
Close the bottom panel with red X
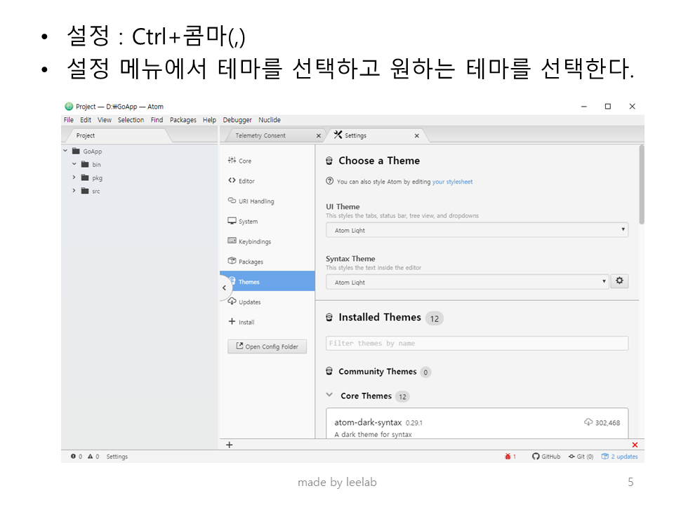635,445
